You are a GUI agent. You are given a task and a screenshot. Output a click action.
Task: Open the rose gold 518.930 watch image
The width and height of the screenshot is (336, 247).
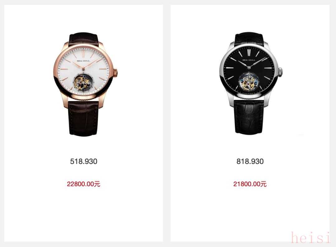point(85,85)
